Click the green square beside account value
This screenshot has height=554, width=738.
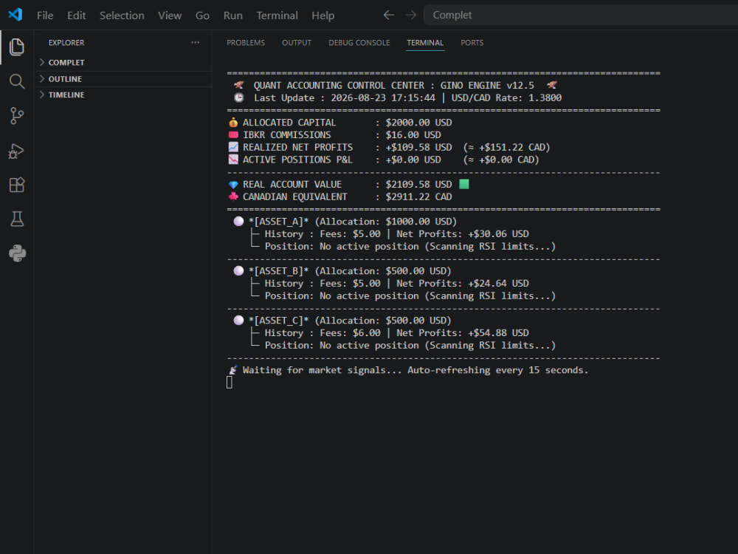pyautogui.click(x=464, y=184)
